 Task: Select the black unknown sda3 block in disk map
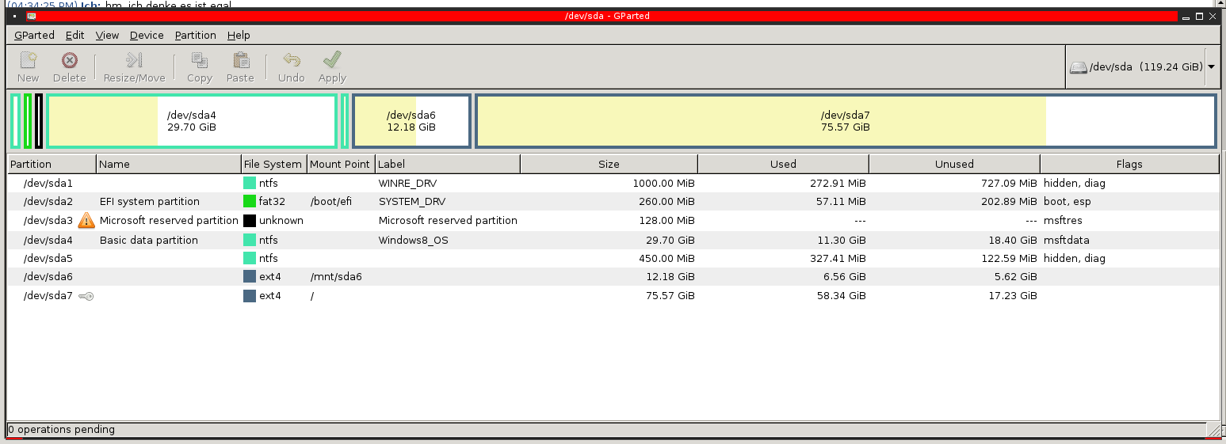[39, 121]
